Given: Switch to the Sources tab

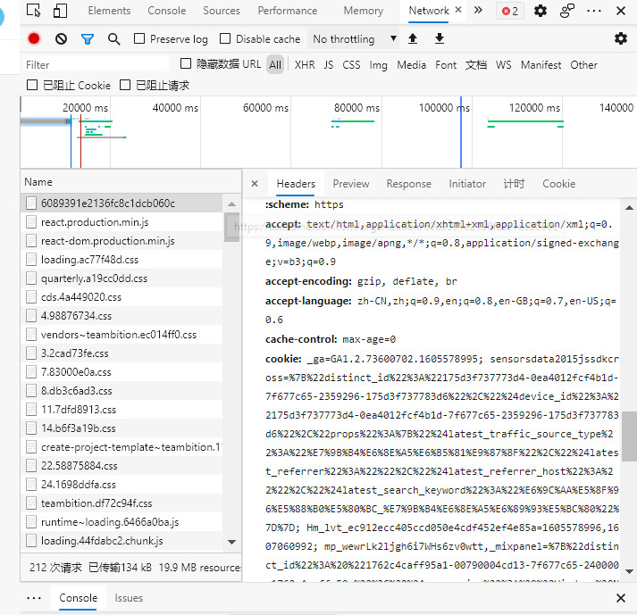Looking at the screenshot, I should (222, 11).
